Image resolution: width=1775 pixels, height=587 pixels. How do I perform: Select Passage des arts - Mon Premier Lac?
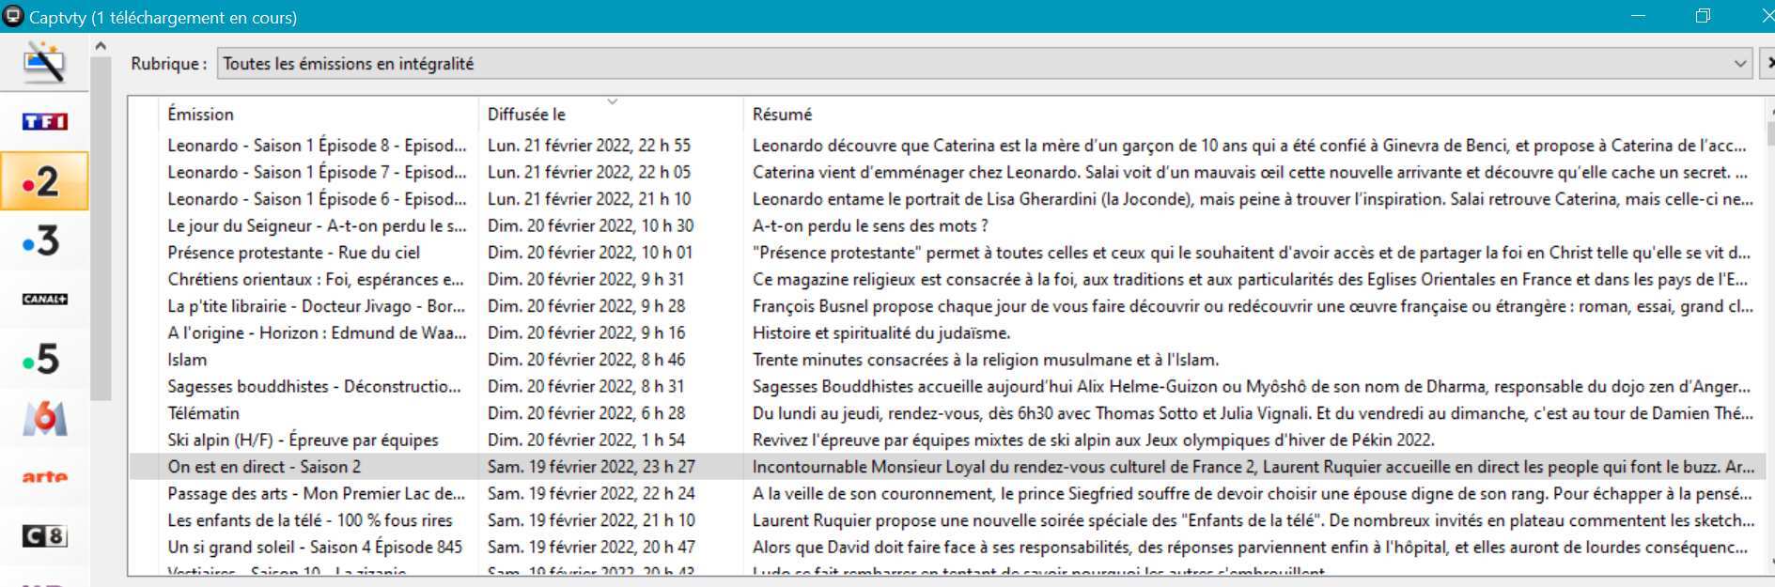pos(946,493)
